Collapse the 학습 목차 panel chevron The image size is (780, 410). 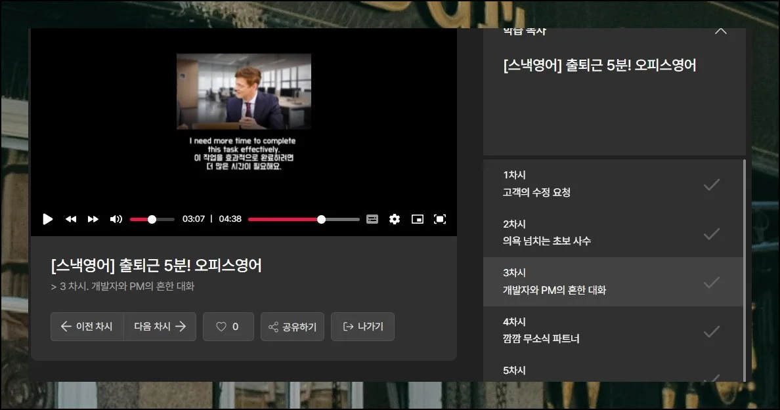720,31
